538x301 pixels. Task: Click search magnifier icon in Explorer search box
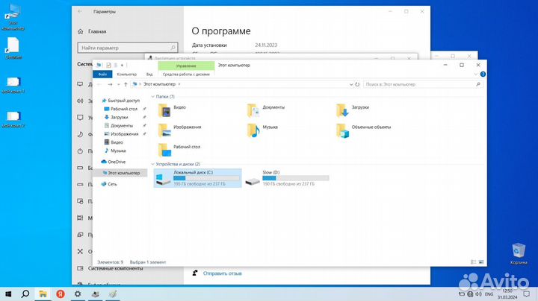(x=478, y=84)
